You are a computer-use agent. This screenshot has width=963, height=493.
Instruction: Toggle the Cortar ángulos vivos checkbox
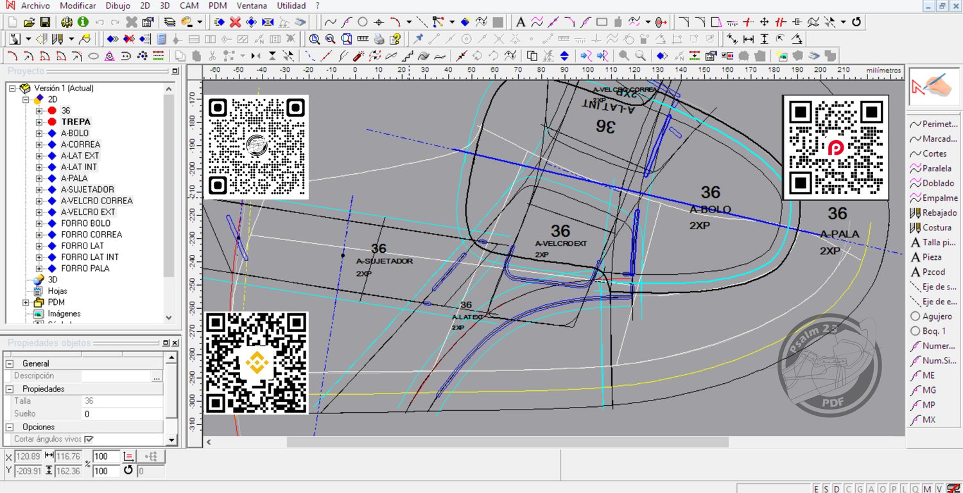point(89,439)
